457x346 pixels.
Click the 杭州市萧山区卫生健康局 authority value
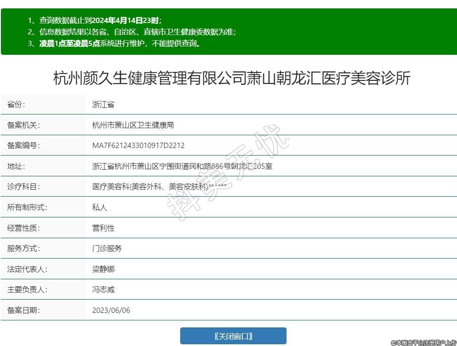pyautogui.click(x=133, y=125)
